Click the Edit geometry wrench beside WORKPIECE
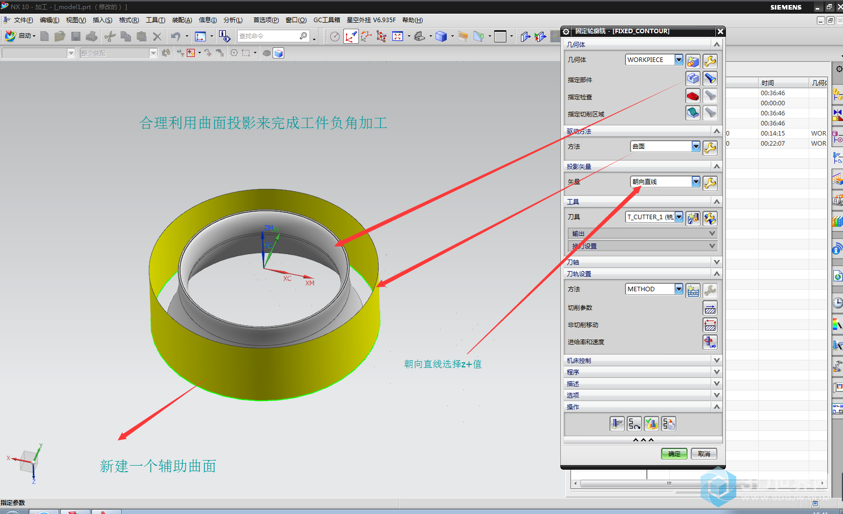The image size is (843, 514). click(x=710, y=61)
